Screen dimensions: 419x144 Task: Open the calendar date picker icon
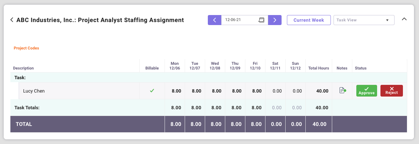(261, 20)
